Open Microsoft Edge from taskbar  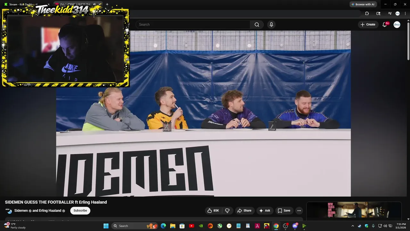point(163,226)
